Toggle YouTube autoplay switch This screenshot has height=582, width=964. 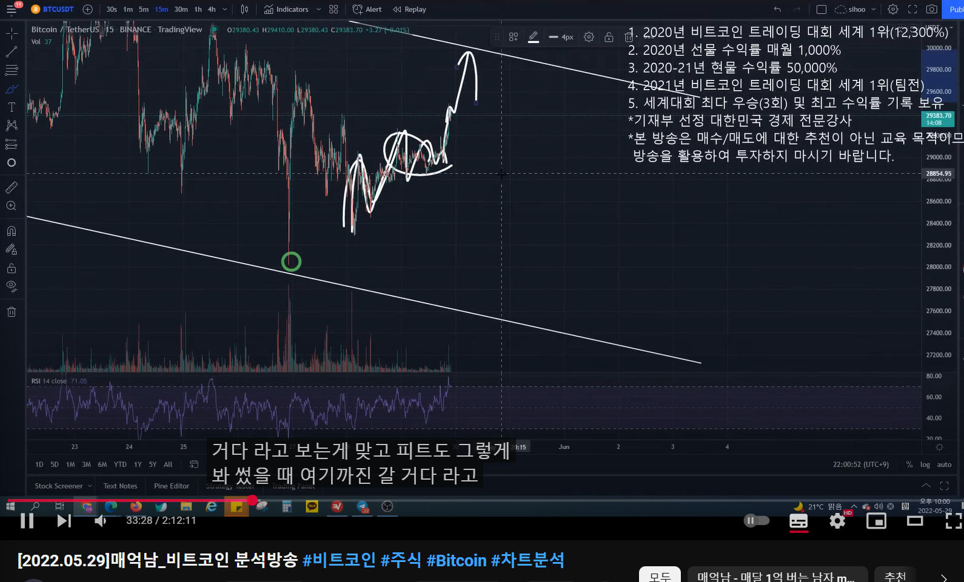[756, 520]
